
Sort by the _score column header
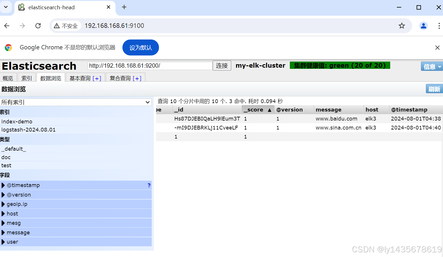click(x=258, y=110)
